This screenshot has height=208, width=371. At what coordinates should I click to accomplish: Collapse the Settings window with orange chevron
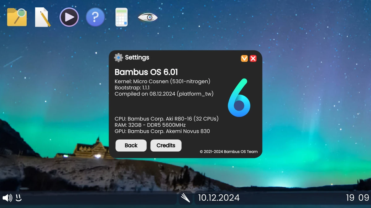(x=244, y=58)
